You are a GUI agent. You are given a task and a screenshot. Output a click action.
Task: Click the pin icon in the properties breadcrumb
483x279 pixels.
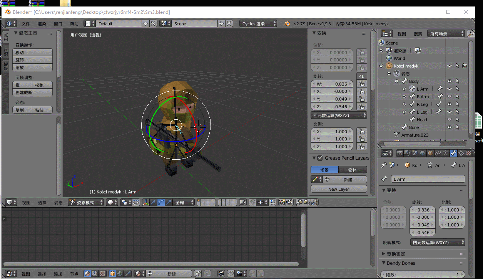click(383, 165)
